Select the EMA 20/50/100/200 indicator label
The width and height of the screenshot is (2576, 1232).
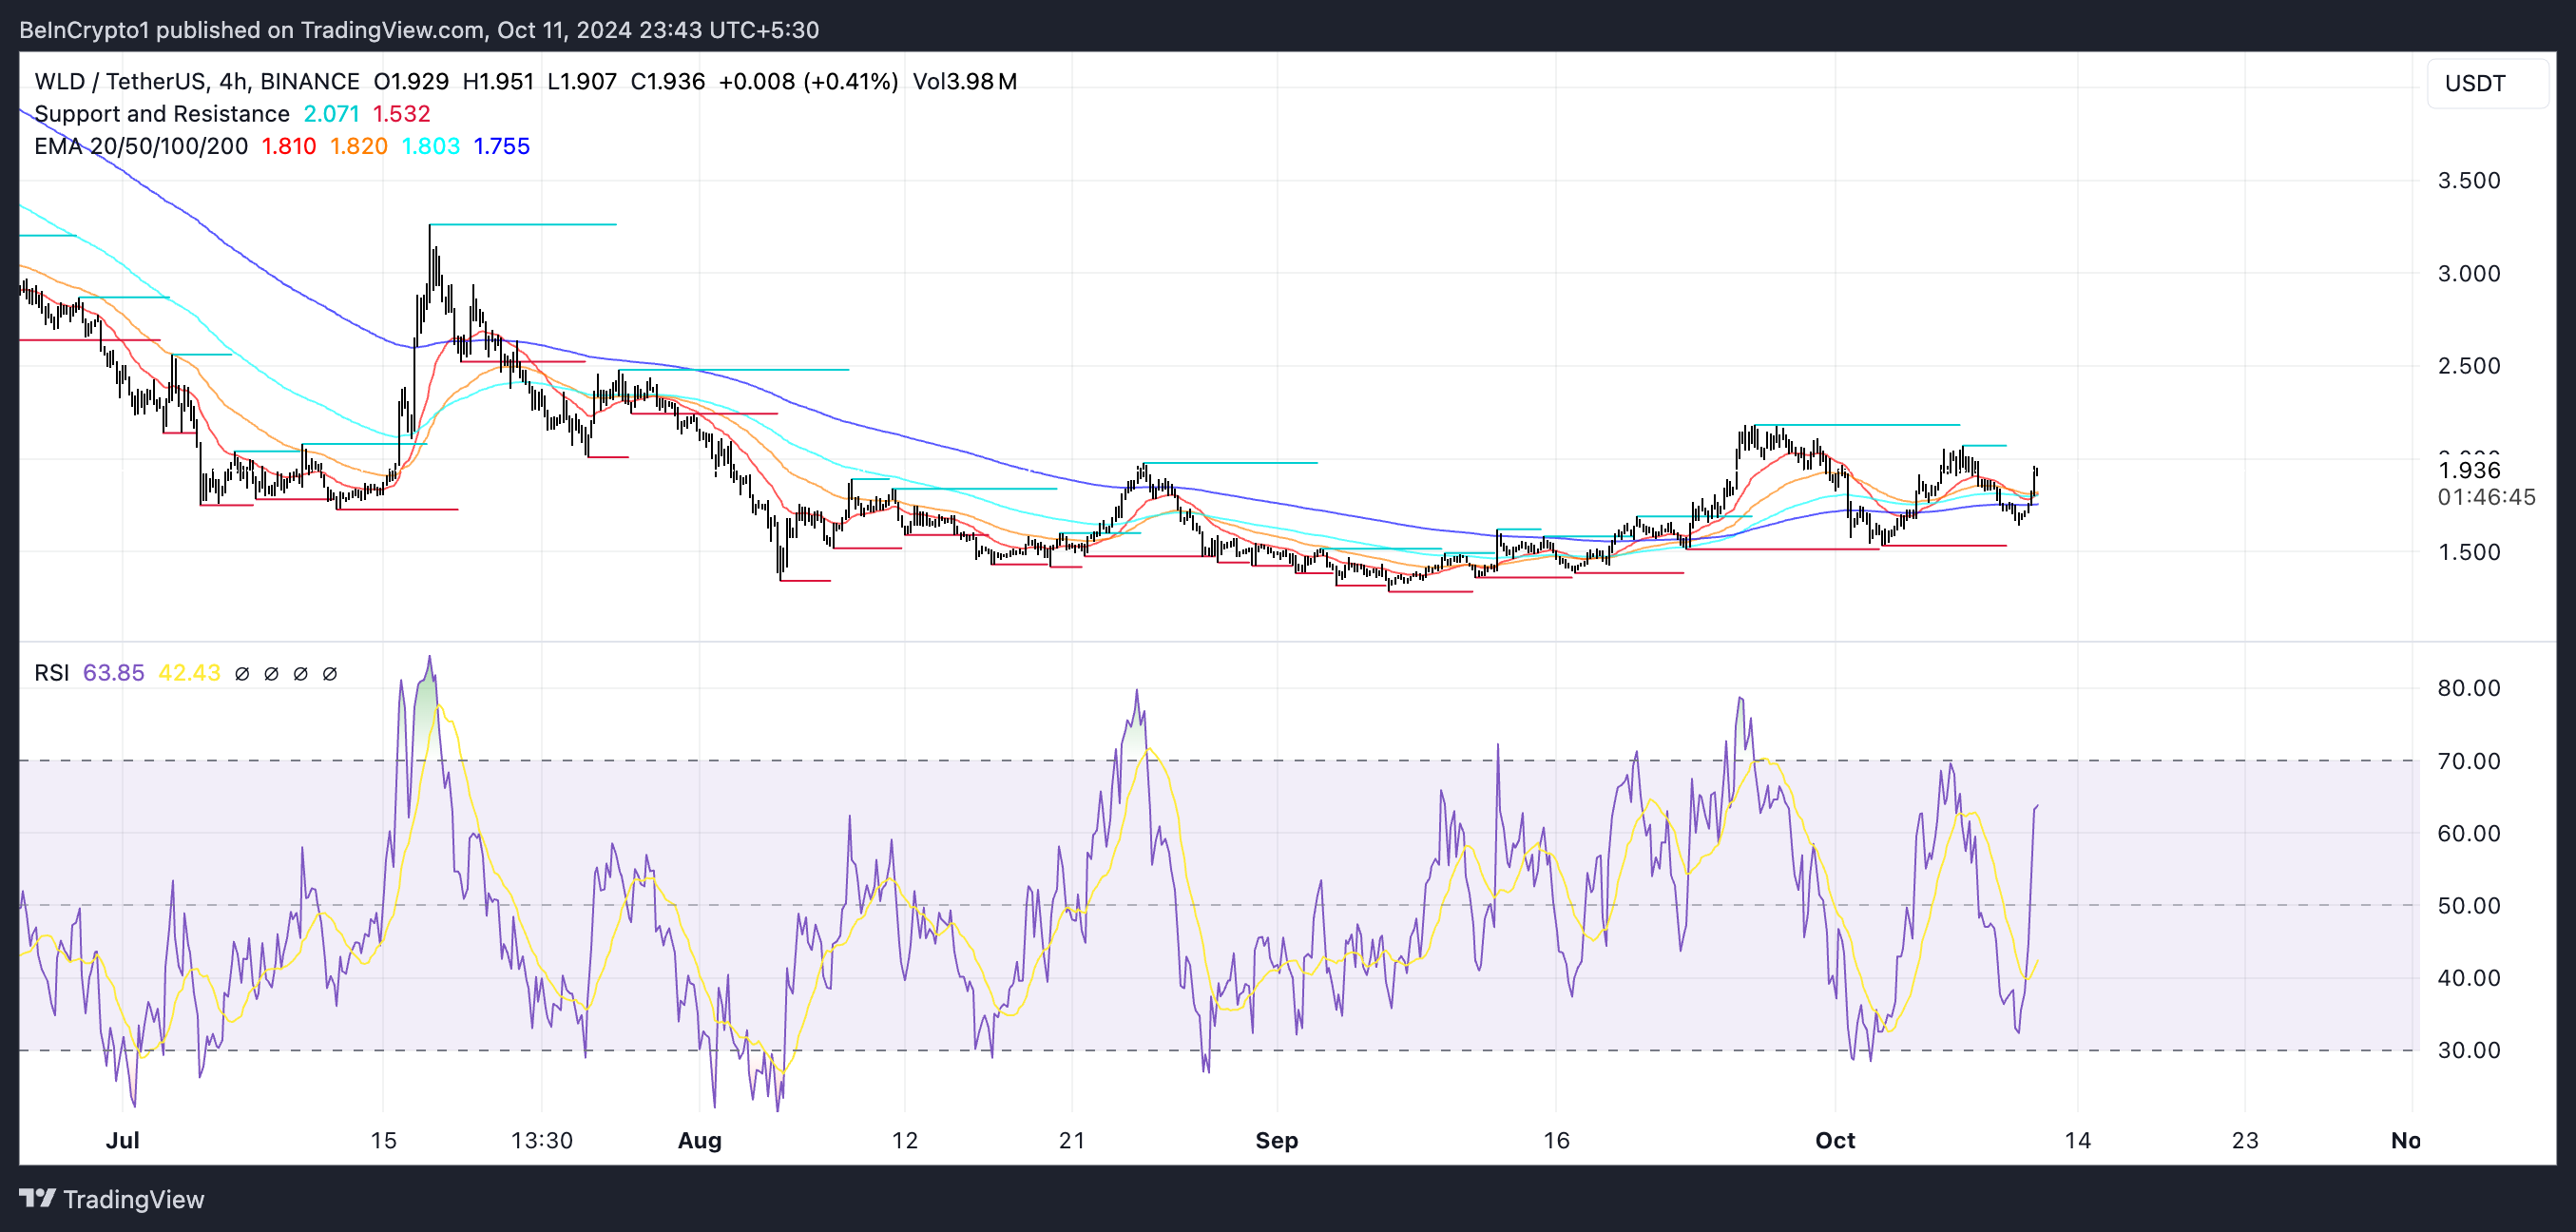(141, 146)
